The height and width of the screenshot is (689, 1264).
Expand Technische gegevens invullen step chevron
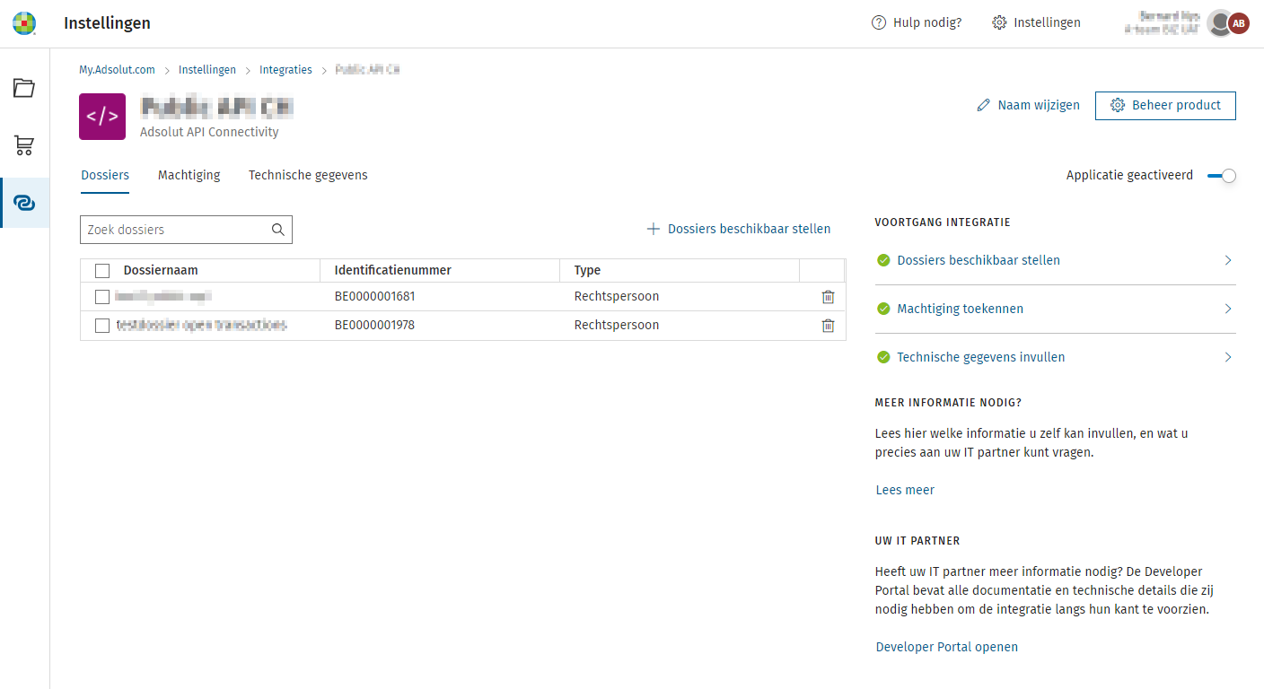pyautogui.click(x=1228, y=357)
